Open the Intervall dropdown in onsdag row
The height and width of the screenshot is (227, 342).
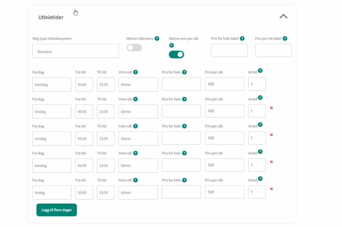coord(138,138)
